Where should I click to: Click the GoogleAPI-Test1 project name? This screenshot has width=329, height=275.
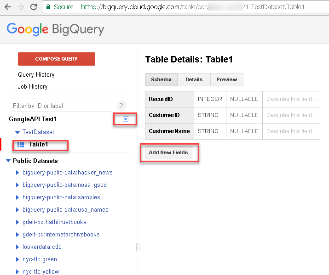[33, 119]
